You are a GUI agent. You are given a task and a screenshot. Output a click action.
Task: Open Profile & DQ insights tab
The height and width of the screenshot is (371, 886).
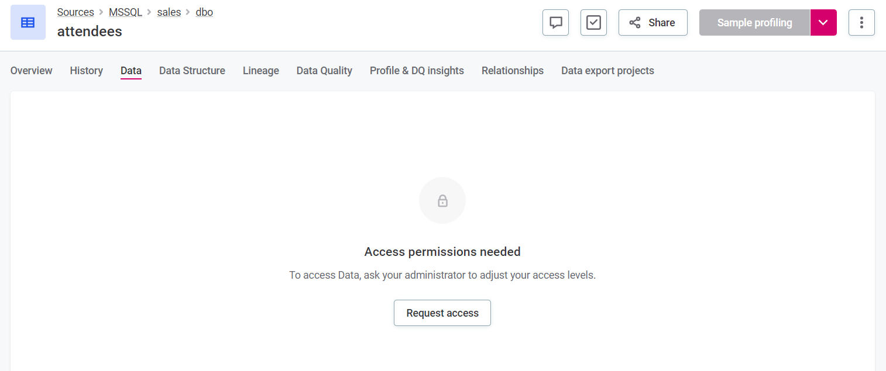(417, 71)
